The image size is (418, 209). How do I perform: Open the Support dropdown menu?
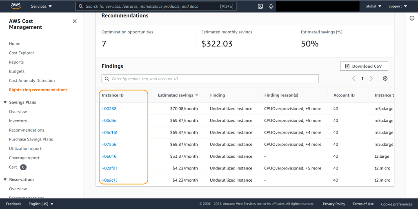click(x=398, y=7)
